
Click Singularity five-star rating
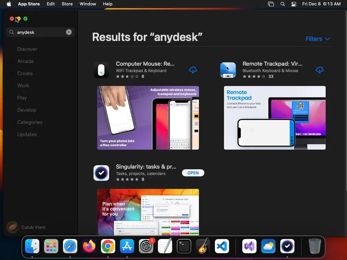(127, 179)
